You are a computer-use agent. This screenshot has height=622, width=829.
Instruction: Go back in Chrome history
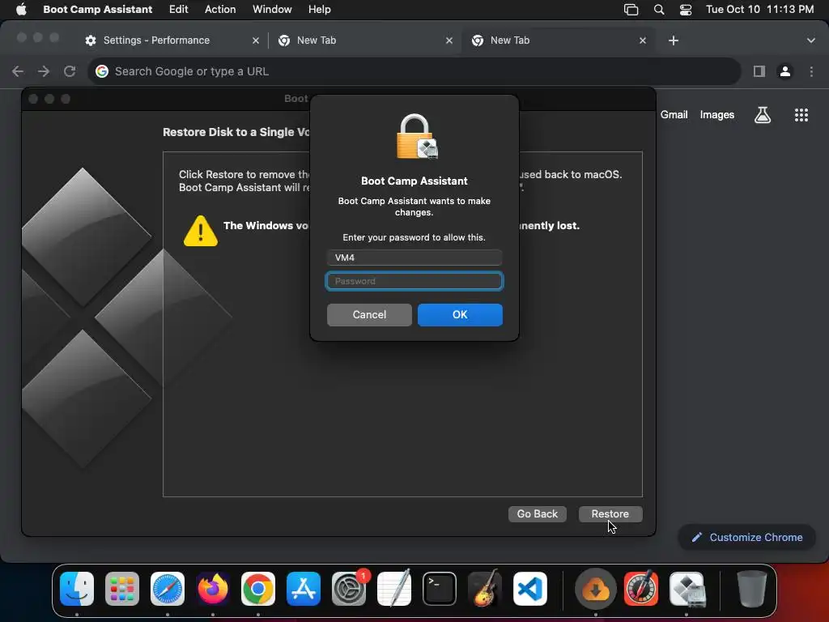point(18,71)
